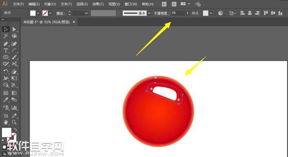This screenshot has width=288, height=157.
Task: Open the fill color dropdown arrow
Action: tap(38, 13)
